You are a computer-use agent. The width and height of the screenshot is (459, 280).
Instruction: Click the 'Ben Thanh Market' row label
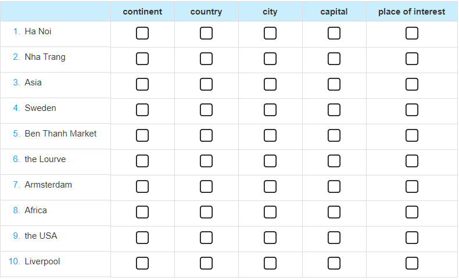pos(60,134)
